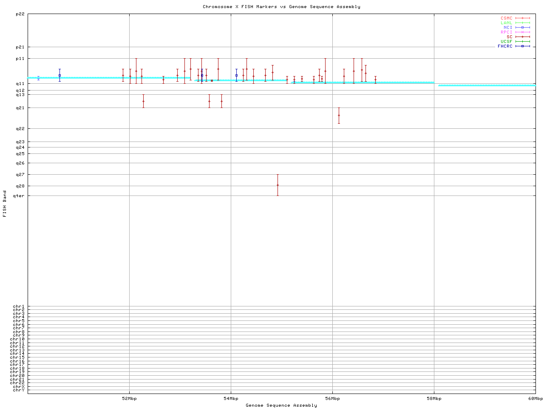
Task: Click the LANL legend marker symbol
Action: 522,23
